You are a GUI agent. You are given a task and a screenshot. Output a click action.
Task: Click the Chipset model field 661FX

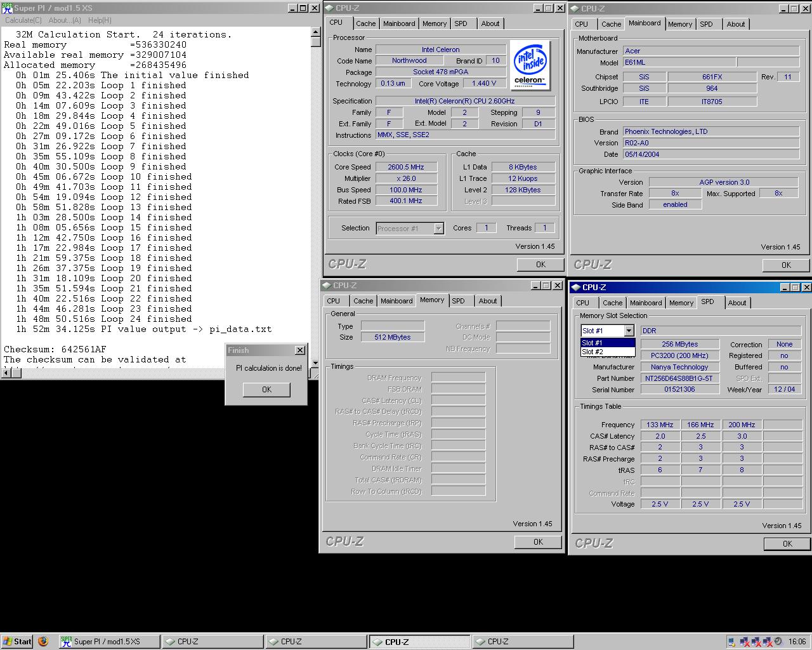pos(712,77)
